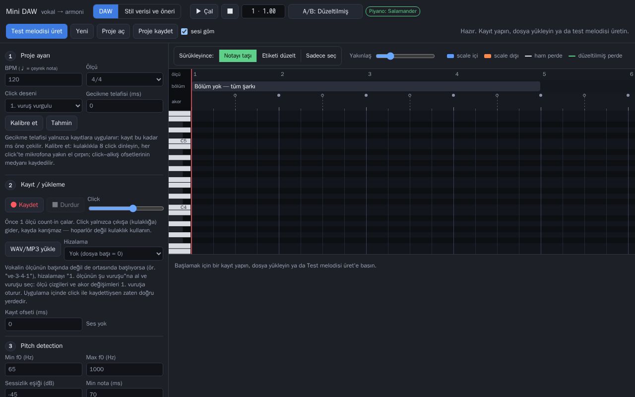635x397 pixels.
Task: Click the position display 1 · 1.00
Action: [x=263, y=11]
